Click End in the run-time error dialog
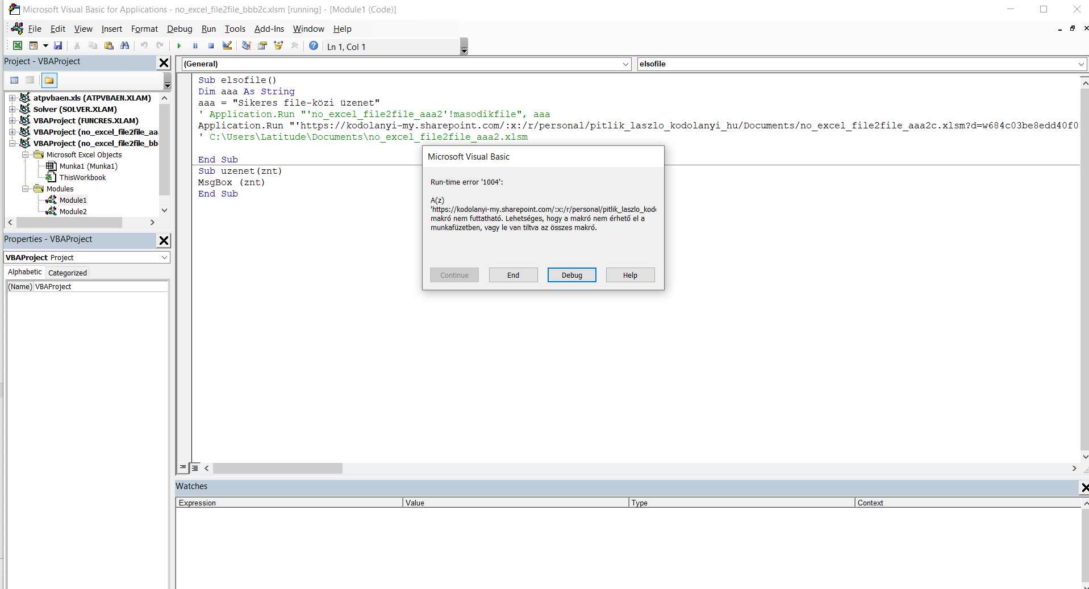The image size is (1089, 589). click(x=513, y=275)
